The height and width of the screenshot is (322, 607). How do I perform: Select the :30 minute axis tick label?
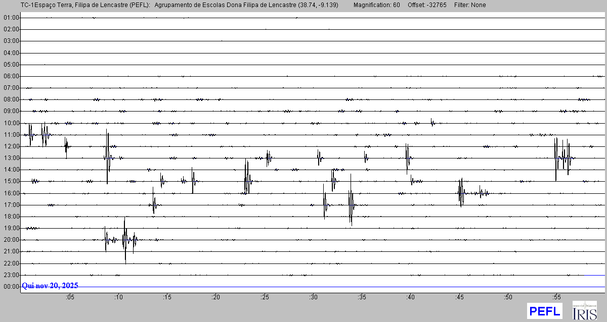coord(313,297)
